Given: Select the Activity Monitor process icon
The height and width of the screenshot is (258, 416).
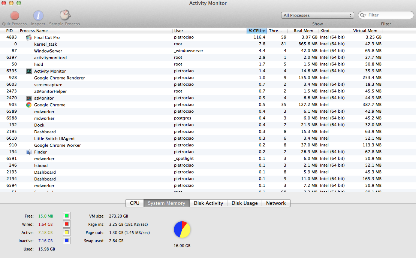Looking at the screenshot, I should click(28, 71).
